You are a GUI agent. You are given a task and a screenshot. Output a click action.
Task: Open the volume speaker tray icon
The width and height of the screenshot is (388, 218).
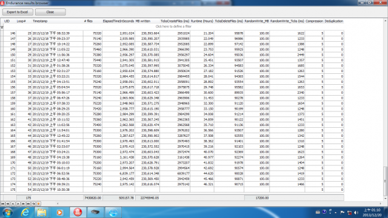pos(356,213)
